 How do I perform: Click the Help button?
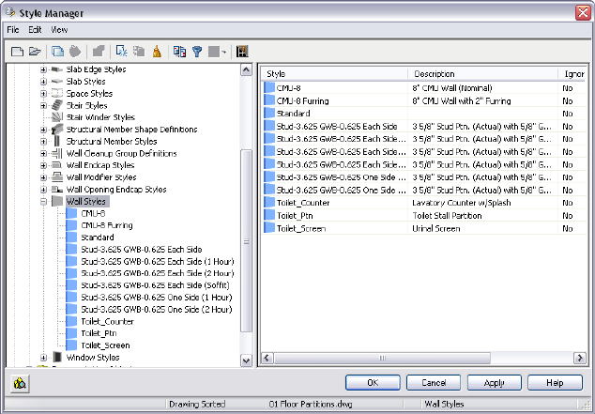(x=555, y=382)
